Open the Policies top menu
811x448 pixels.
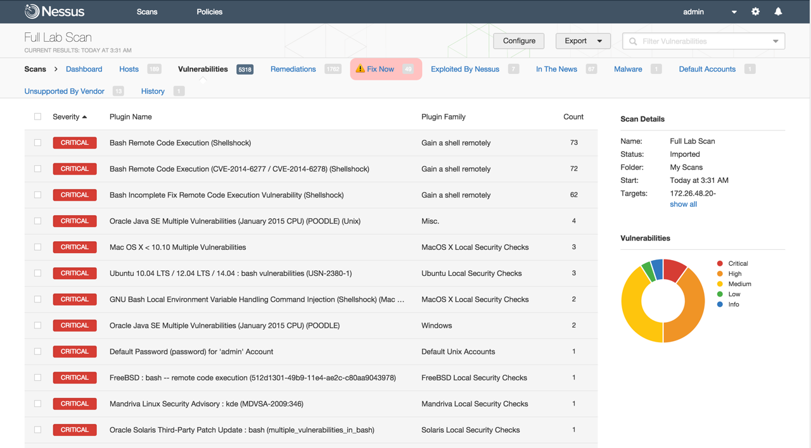[x=209, y=11]
